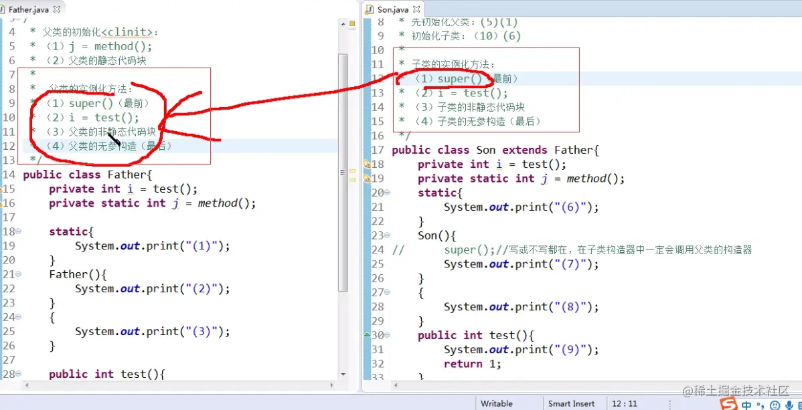
Task: Toggle the 中 Chinese input mode
Action: click(x=746, y=405)
